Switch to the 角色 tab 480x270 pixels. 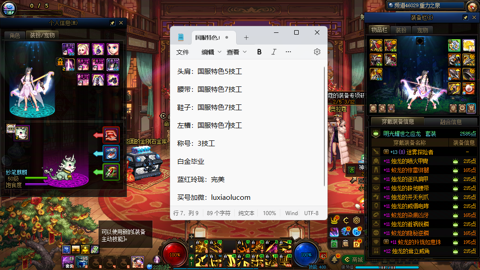coord(15,35)
